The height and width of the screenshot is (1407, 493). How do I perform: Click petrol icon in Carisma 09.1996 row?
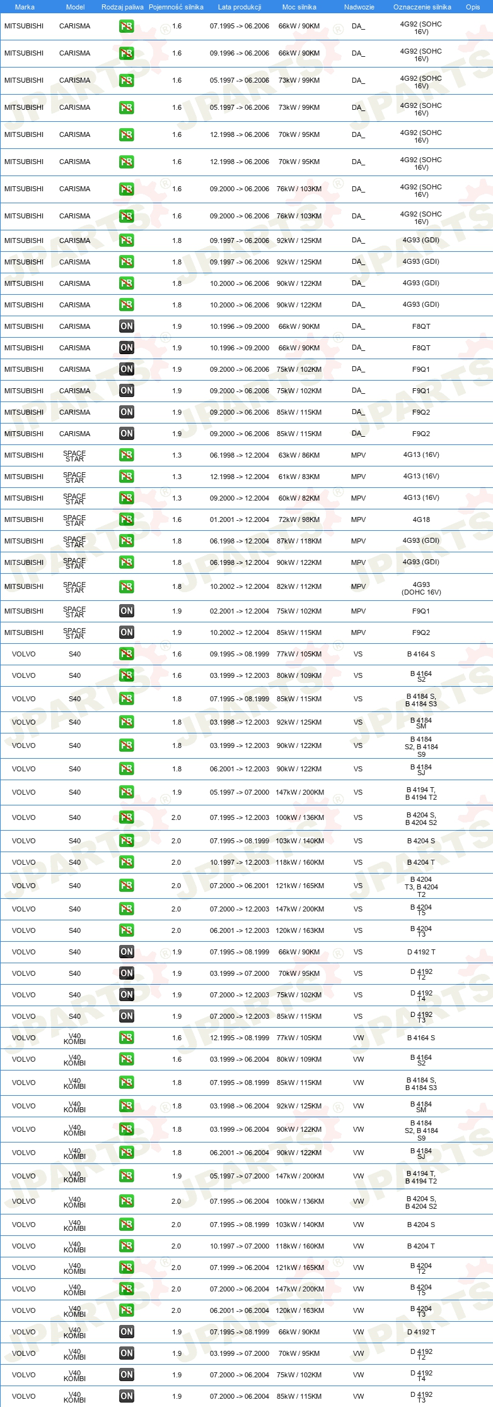point(127,54)
